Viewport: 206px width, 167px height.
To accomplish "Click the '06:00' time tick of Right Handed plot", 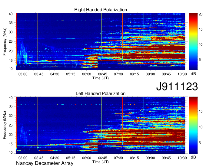I will pyautogui.click(x=87, y=74).
